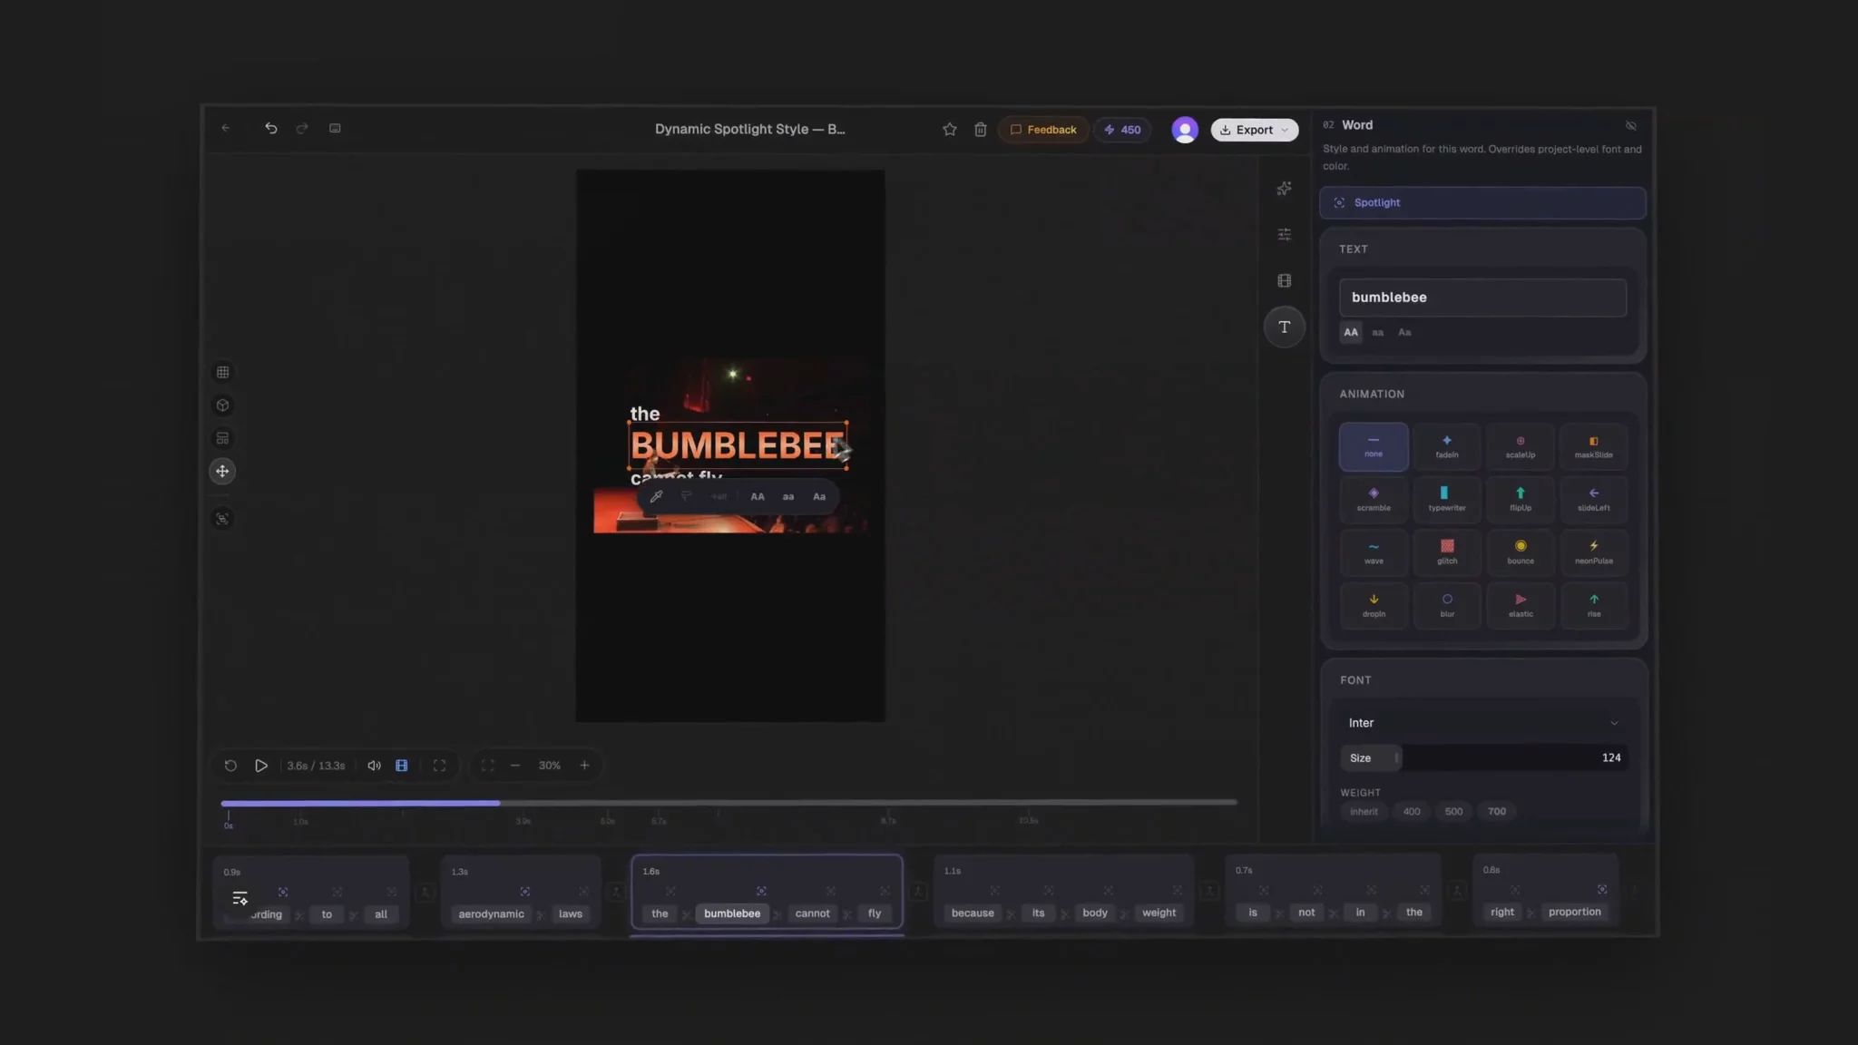The width and height of the screenshot is (1858, 1045).
Task: Open the preview in fullscreen
Action: pos(439,766)
